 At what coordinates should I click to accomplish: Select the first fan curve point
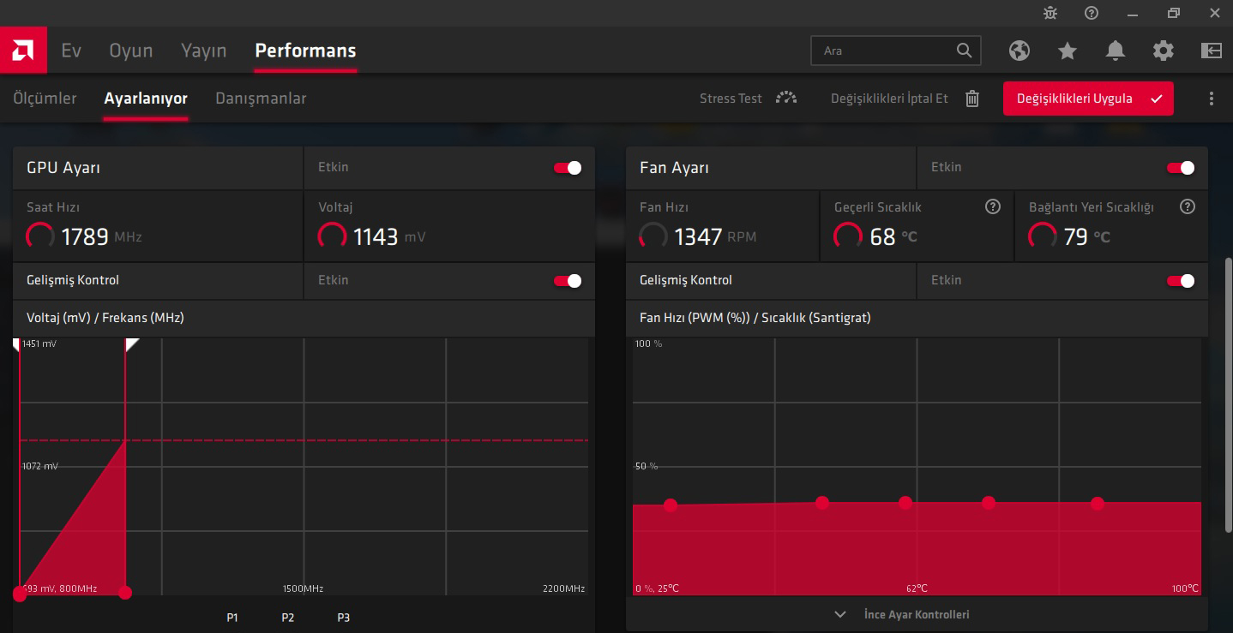[x=671, y=505]
